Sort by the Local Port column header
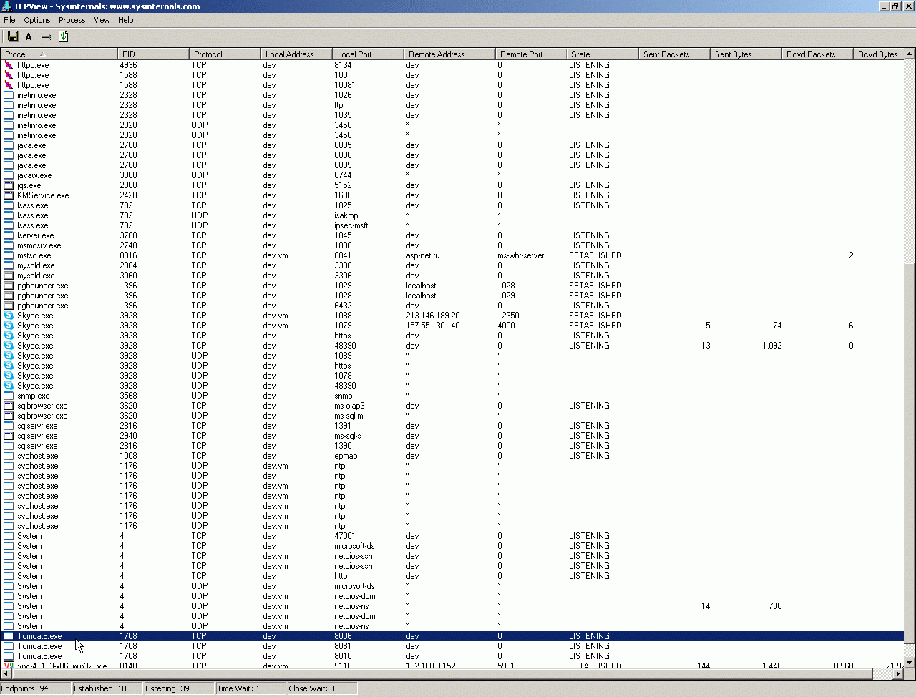 point(368,54)
